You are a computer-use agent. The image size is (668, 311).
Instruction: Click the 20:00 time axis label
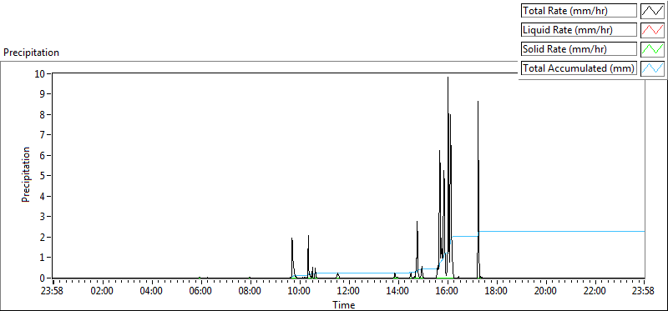(545, 292)
